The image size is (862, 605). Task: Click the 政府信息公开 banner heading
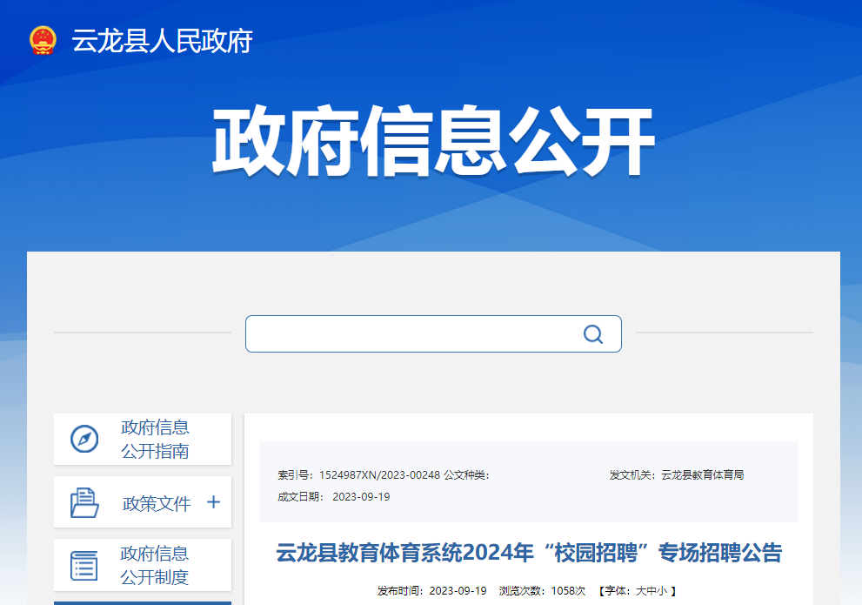(432, 141)
